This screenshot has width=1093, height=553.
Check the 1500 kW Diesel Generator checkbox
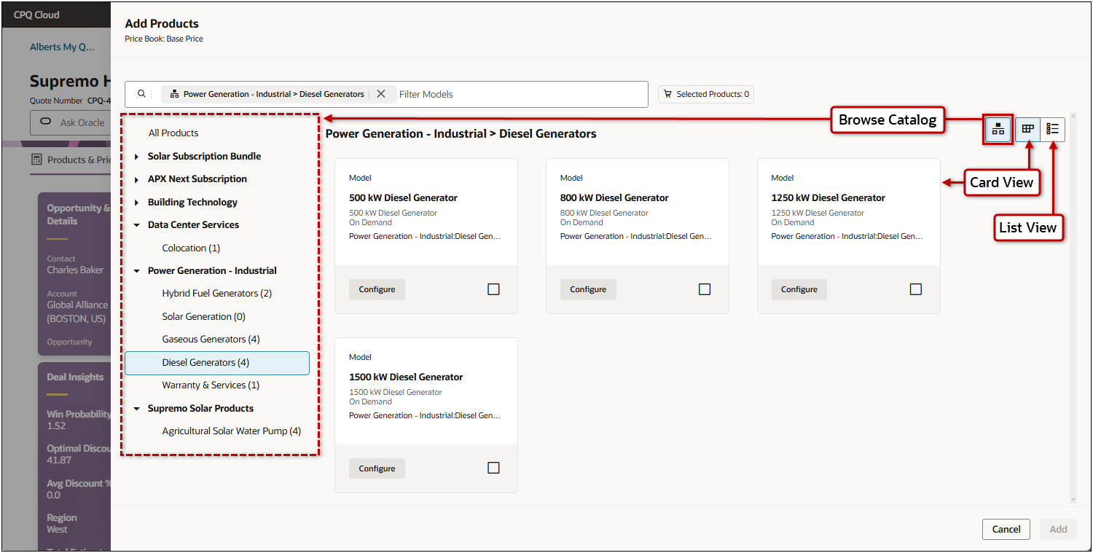click(493, 467)
